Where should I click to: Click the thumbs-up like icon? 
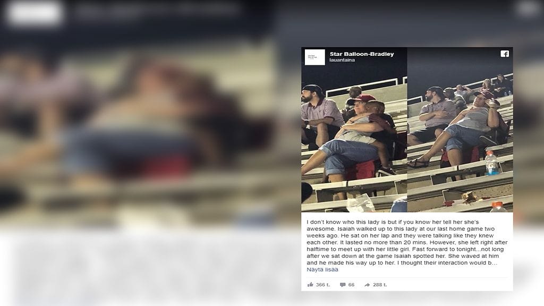[310, 285]
